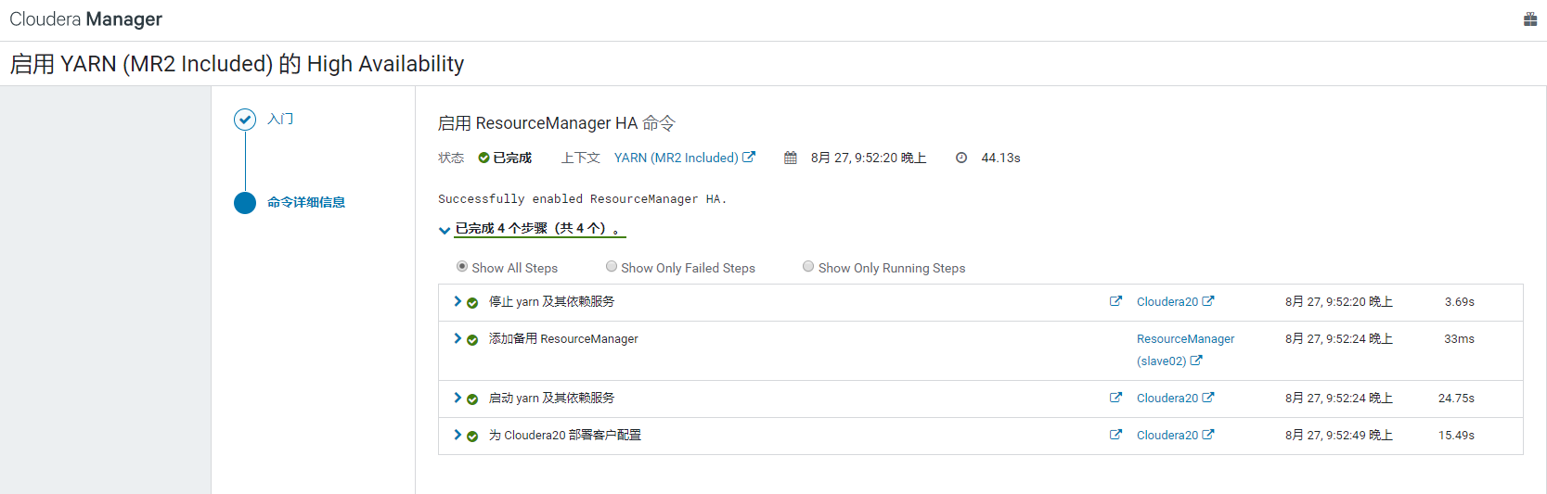Click green check for 停止 yarn step

pos(472,303)
